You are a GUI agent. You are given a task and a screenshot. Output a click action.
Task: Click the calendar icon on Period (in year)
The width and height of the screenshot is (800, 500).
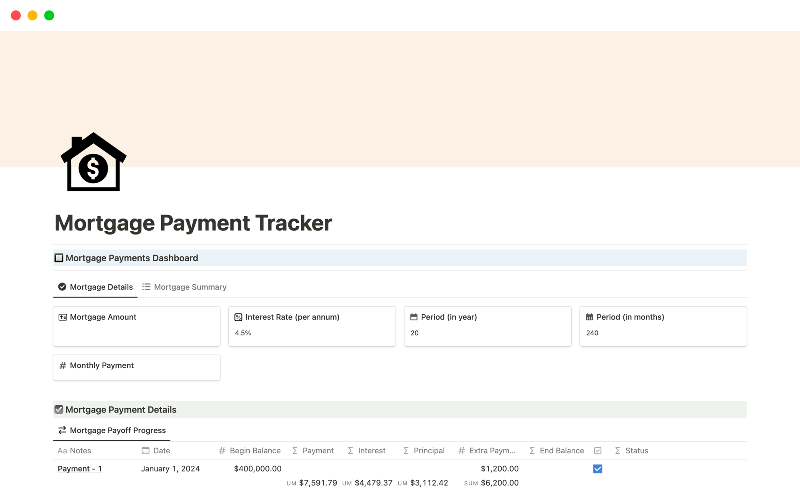click(414, 317)
